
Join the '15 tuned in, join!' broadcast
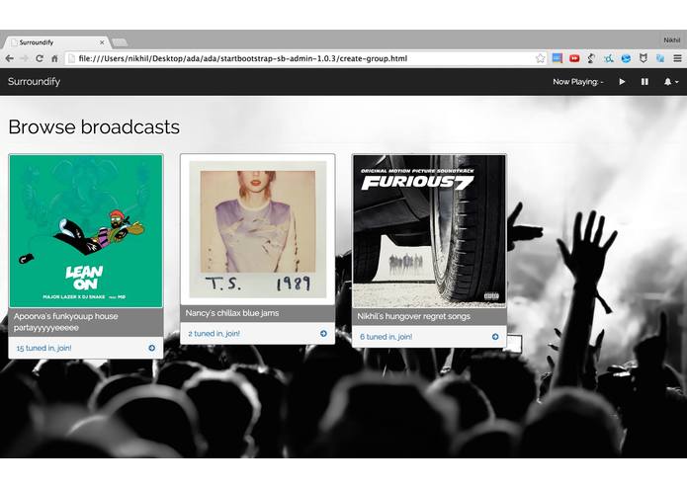[x=43, y=348]
